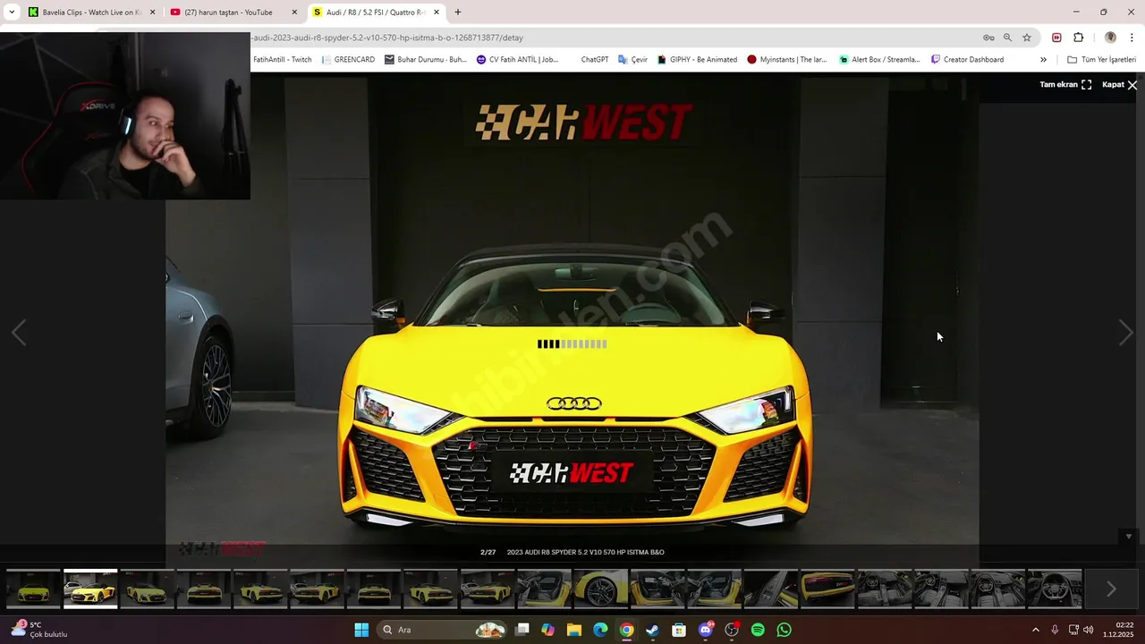
Task: Open the Tüm Yer İşaretleri folder
Action: point(1101,60)
